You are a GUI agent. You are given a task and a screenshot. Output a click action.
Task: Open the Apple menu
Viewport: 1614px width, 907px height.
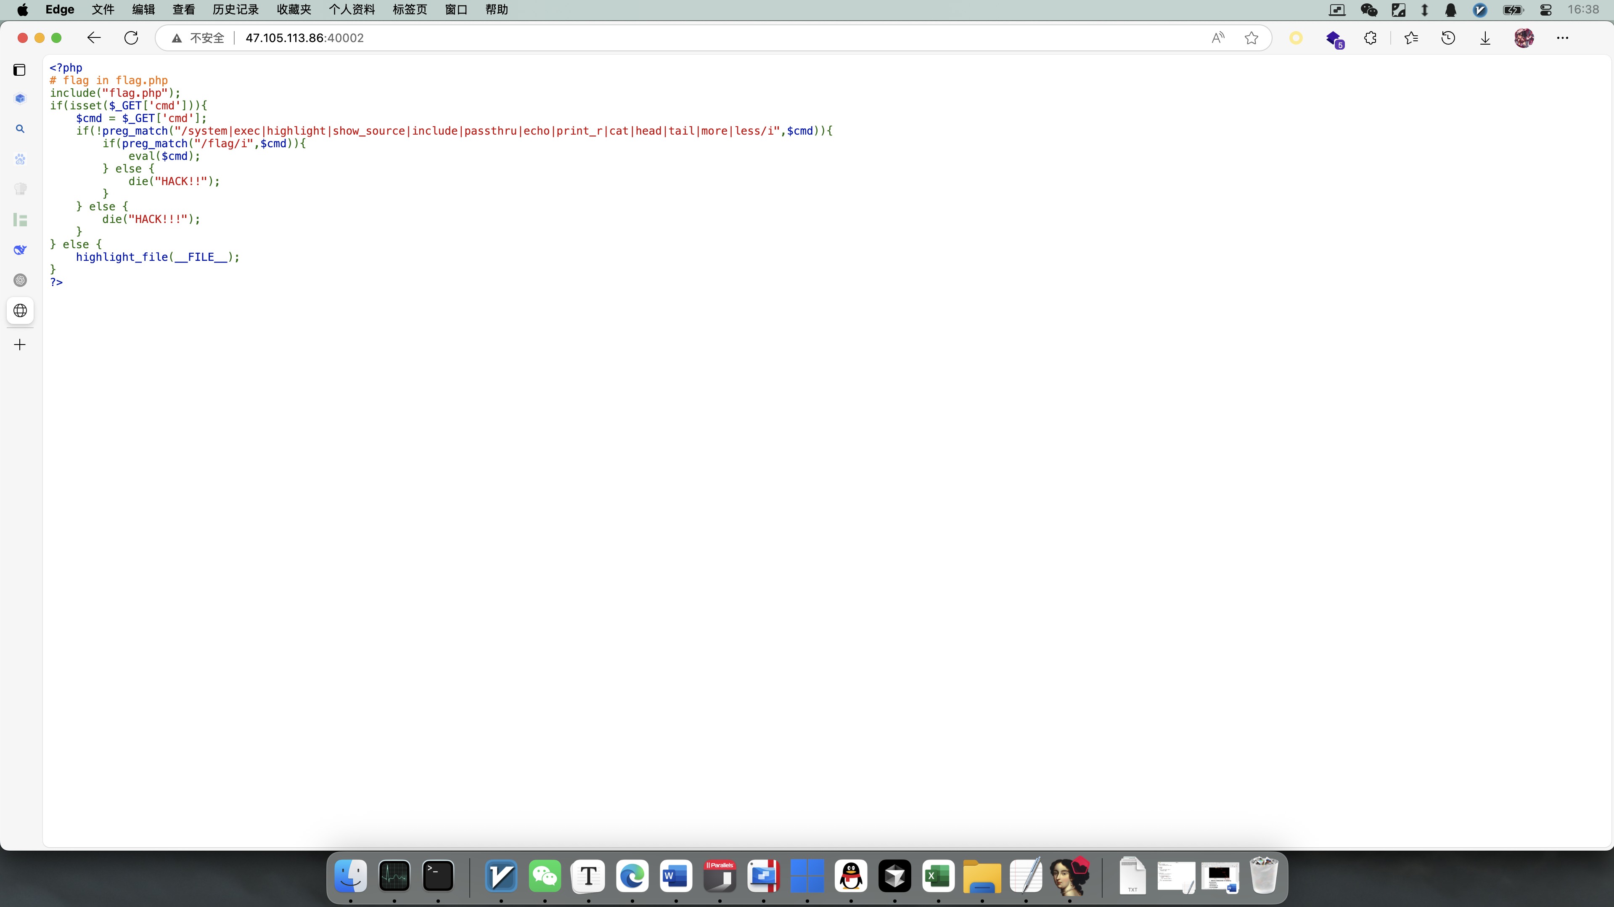(23, 9)
